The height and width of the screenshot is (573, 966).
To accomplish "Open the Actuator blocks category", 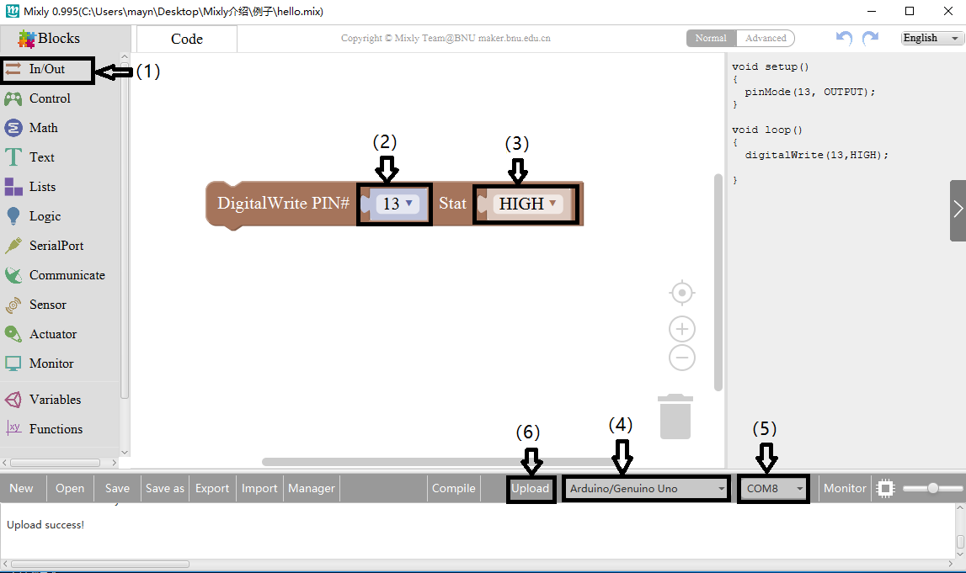I will click(51, 333).
